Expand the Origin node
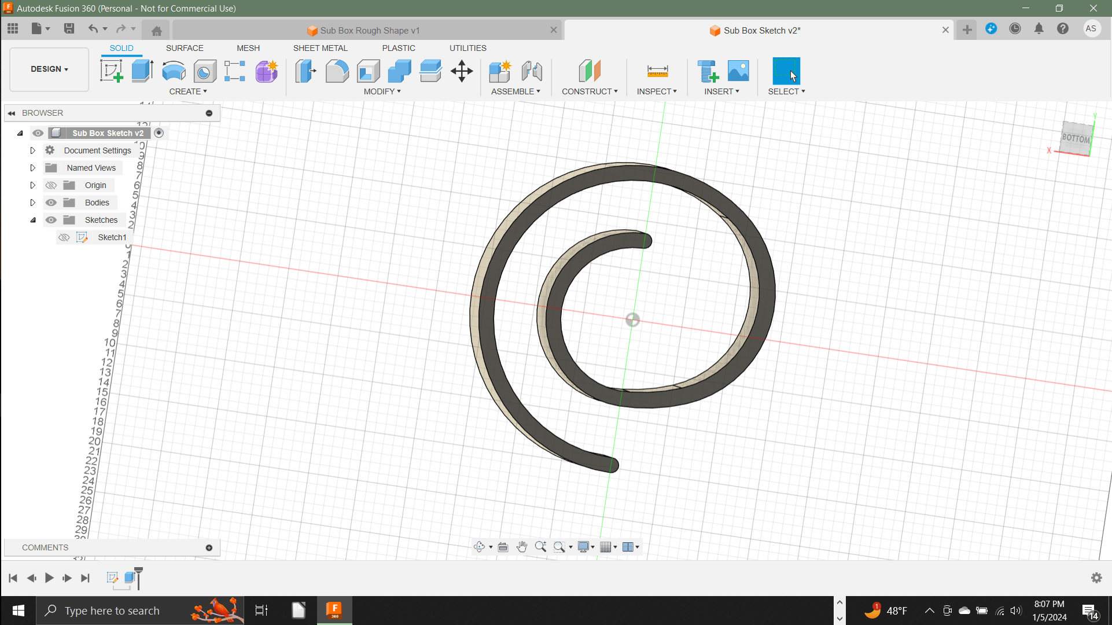1112x625 pixels. (x=33, y=185)
